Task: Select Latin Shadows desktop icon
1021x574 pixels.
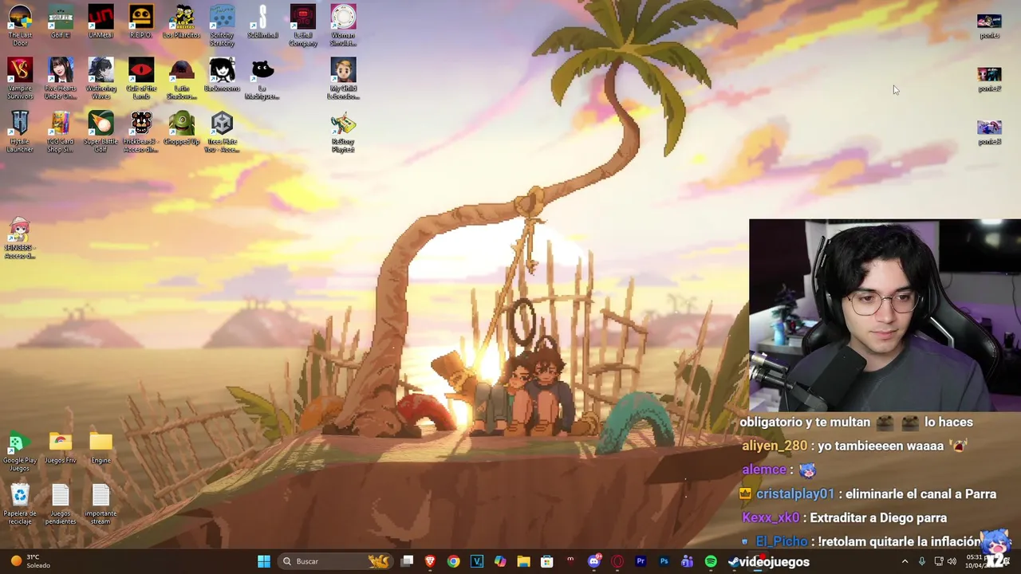Action: click(181, 78)
